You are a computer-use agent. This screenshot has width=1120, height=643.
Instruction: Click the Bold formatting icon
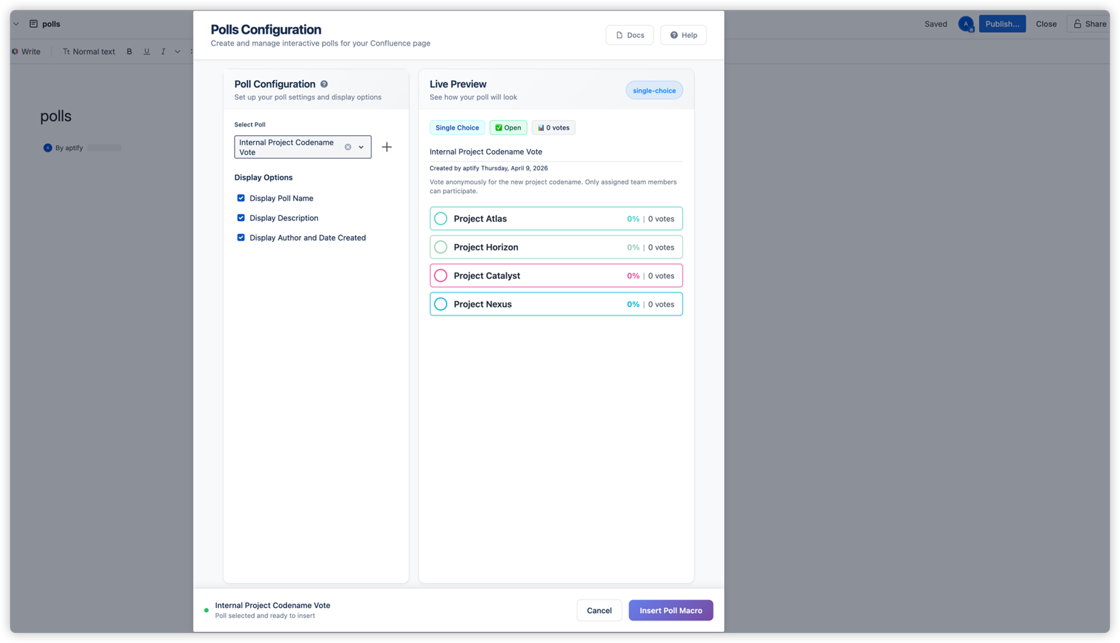(129, 51)
